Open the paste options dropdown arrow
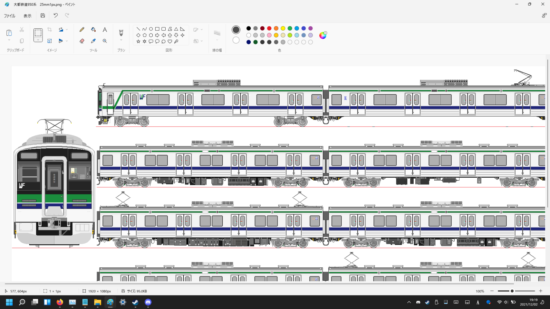Image resolution: width=550 pixels, height=309 pixels. [x=9, y=40]
